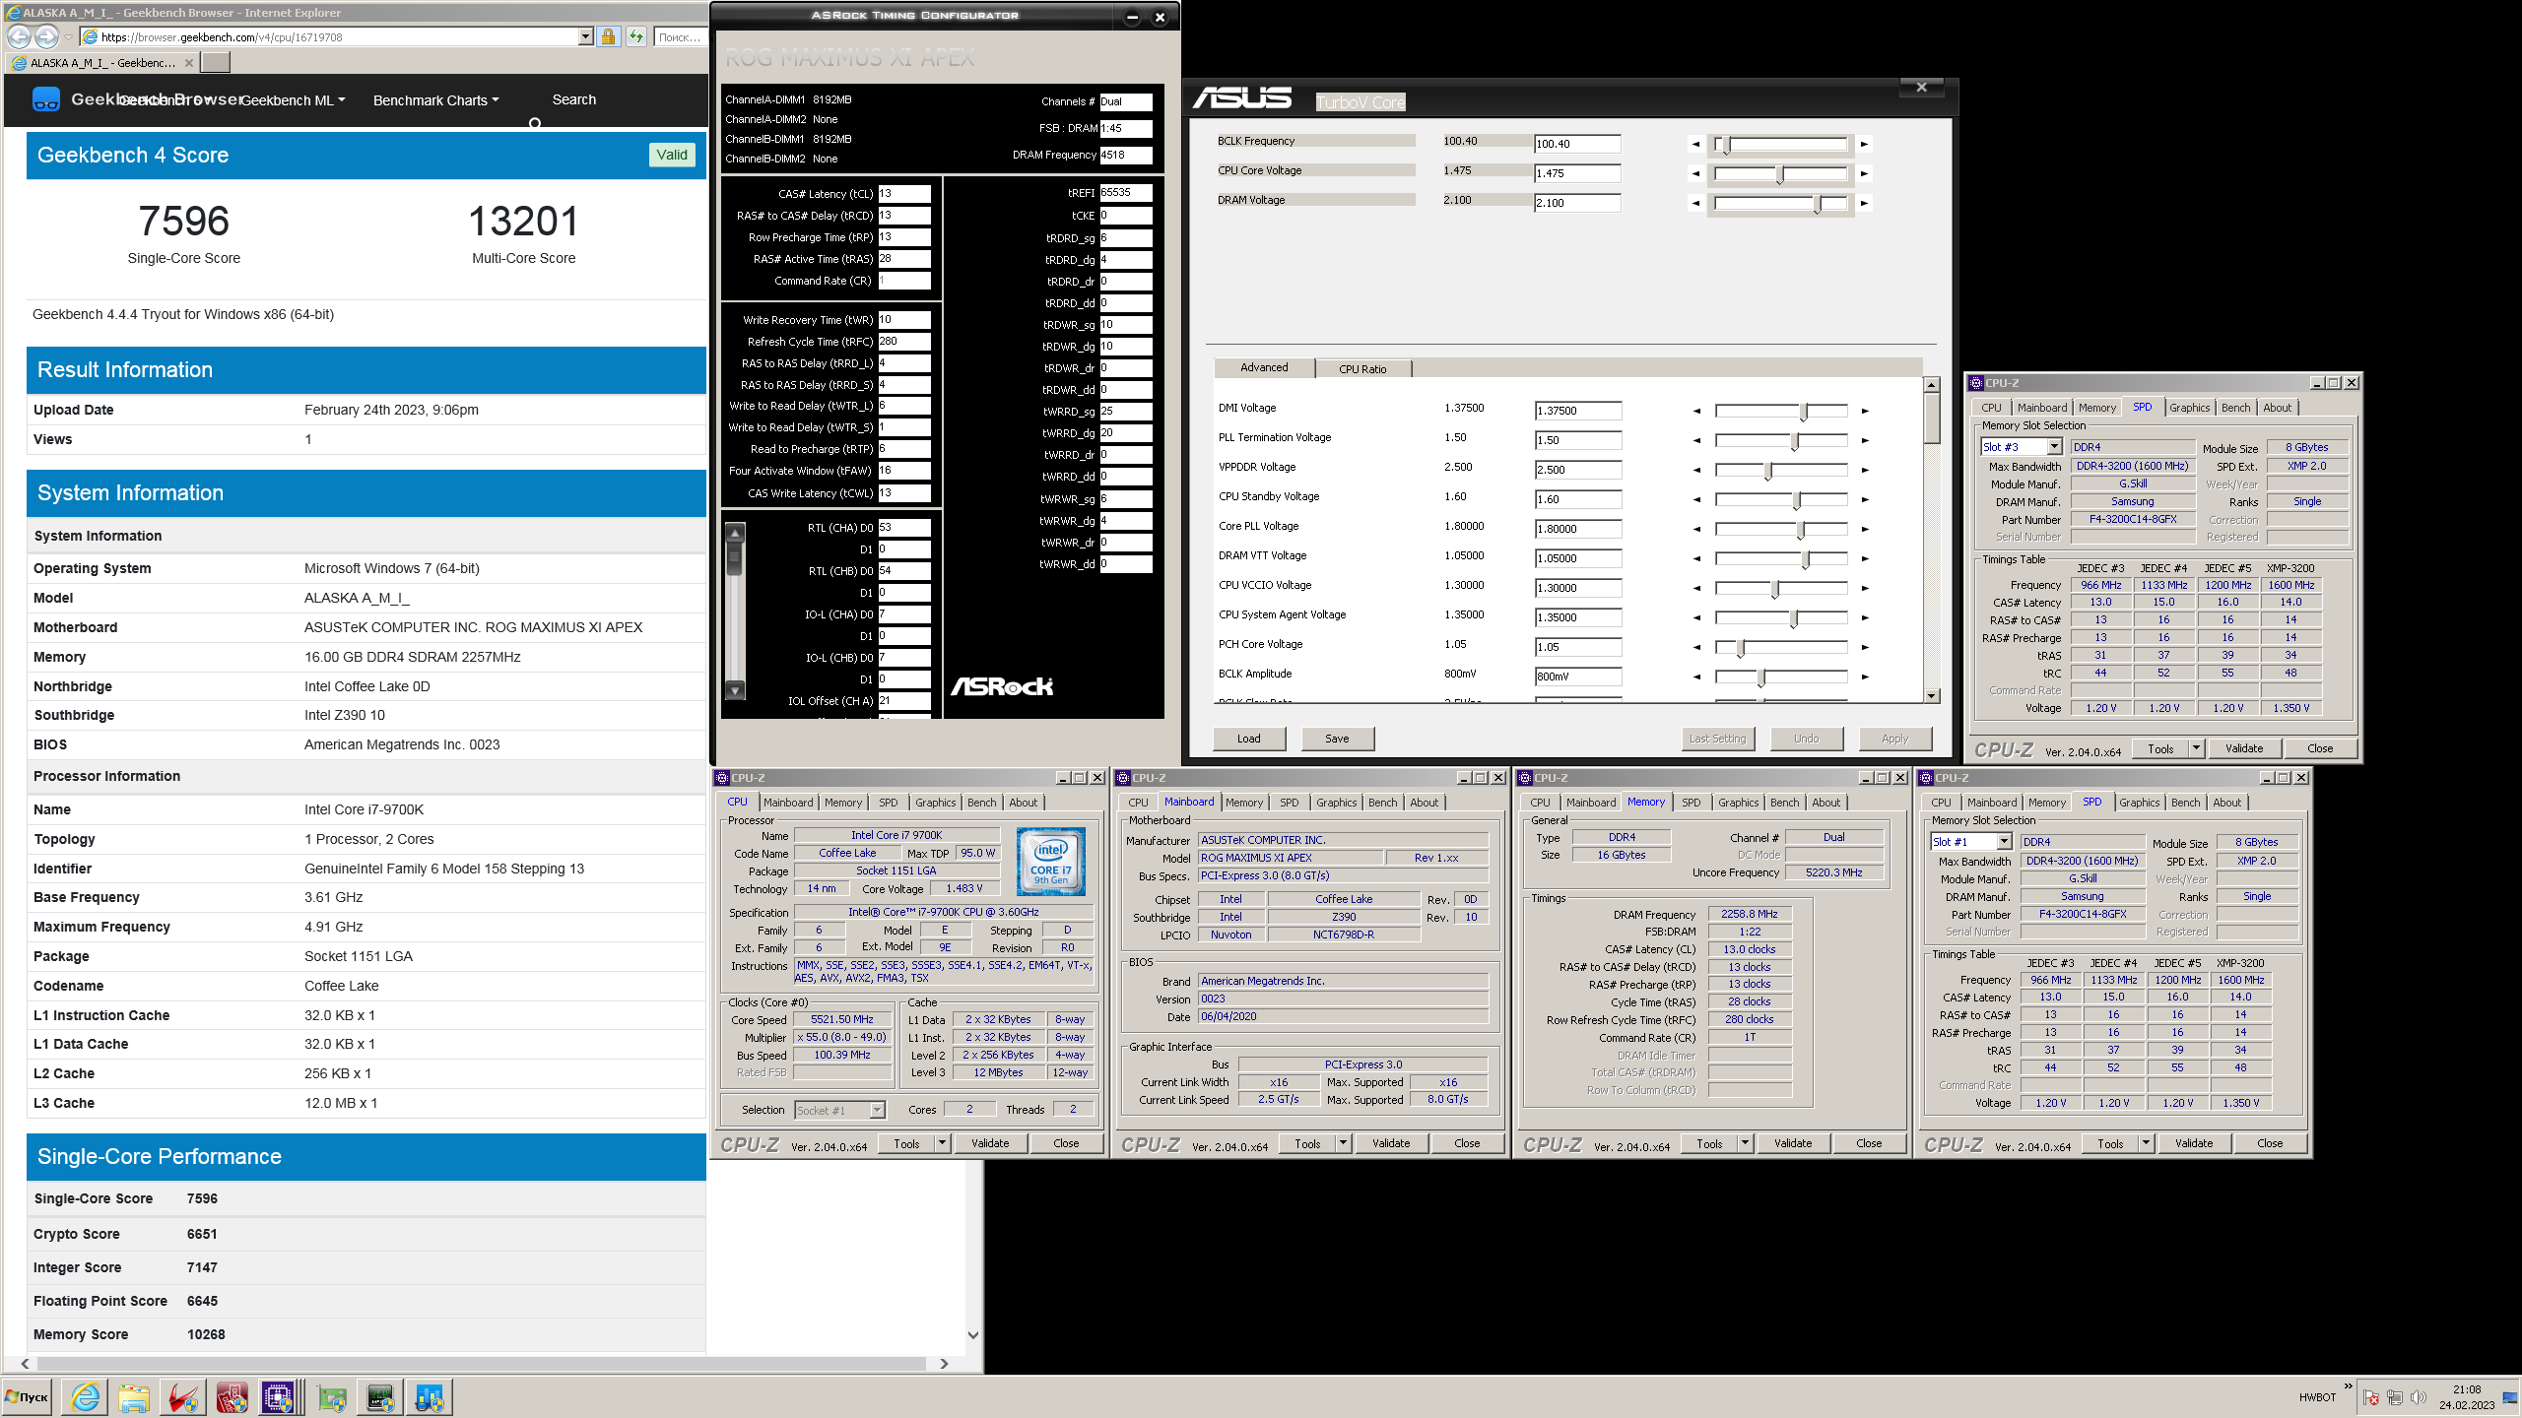Expand the HWBOT toolbar chevron
The height and width of the screenshot is (1418, 2522).
pos(2348,1386)
